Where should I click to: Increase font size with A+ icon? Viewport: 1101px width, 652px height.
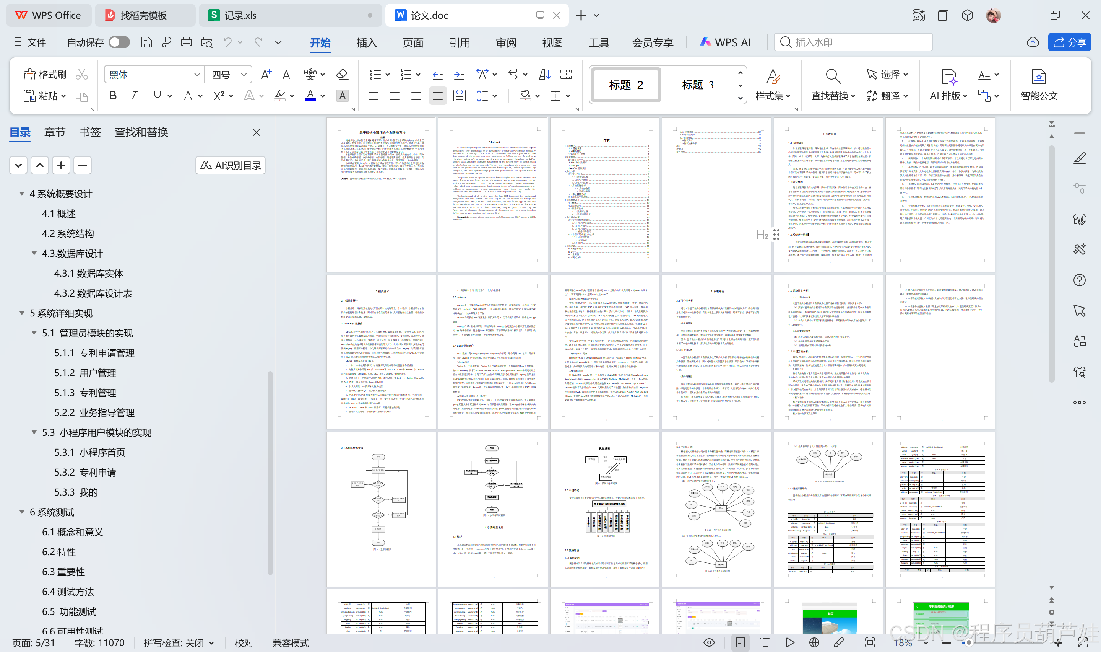[266, 74]
